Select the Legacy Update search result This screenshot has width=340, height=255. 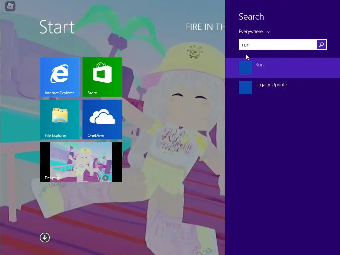coord(283,88)
